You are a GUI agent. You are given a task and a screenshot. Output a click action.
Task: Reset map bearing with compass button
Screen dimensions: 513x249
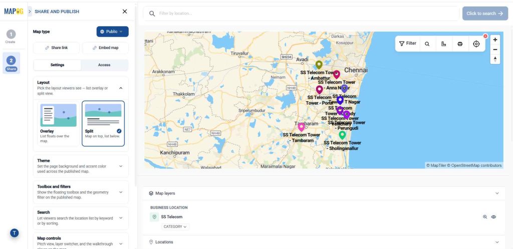pos(495,59)
